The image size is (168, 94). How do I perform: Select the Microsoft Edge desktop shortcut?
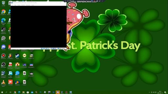point(3,22)
